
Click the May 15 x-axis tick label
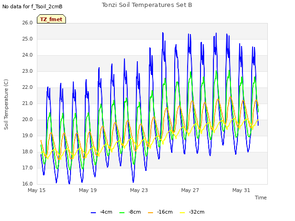[36, 190]
